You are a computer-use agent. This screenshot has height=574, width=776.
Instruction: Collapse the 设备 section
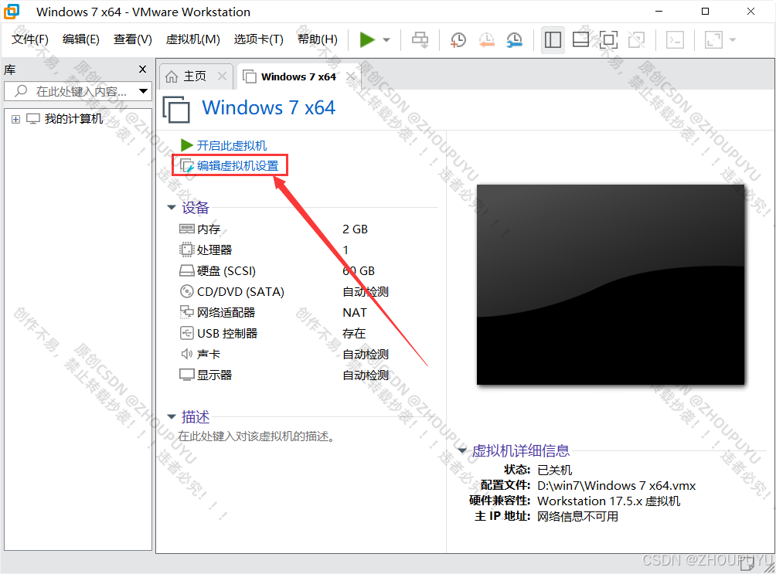(172, 207)
